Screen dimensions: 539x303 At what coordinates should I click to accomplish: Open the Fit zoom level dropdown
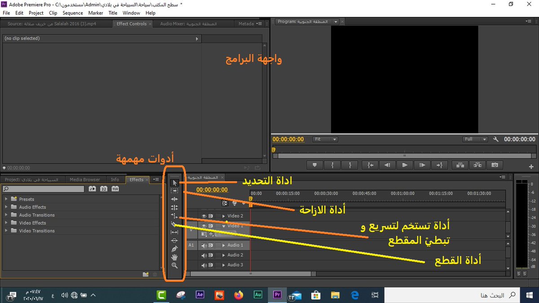326,139
